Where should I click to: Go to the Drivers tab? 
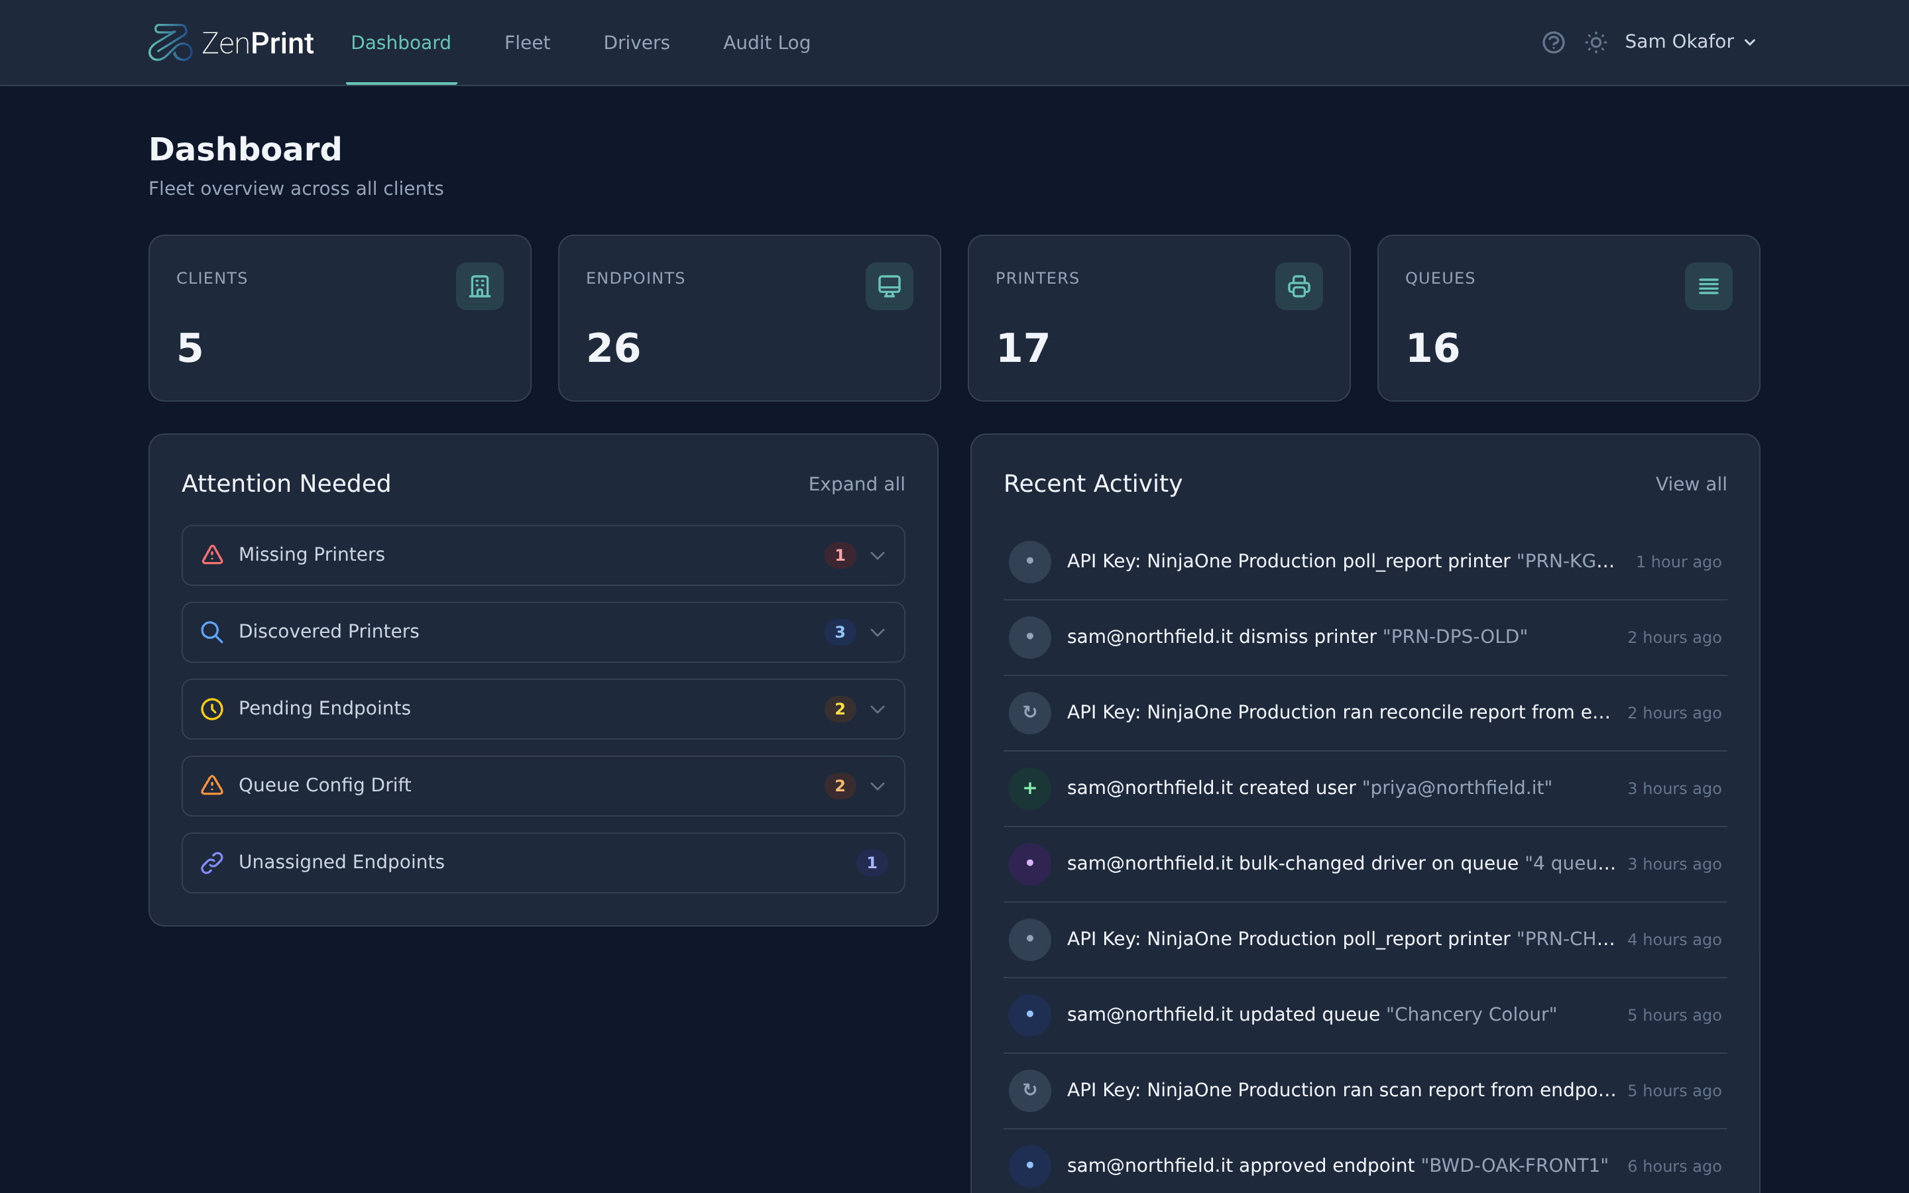point(636,42)
